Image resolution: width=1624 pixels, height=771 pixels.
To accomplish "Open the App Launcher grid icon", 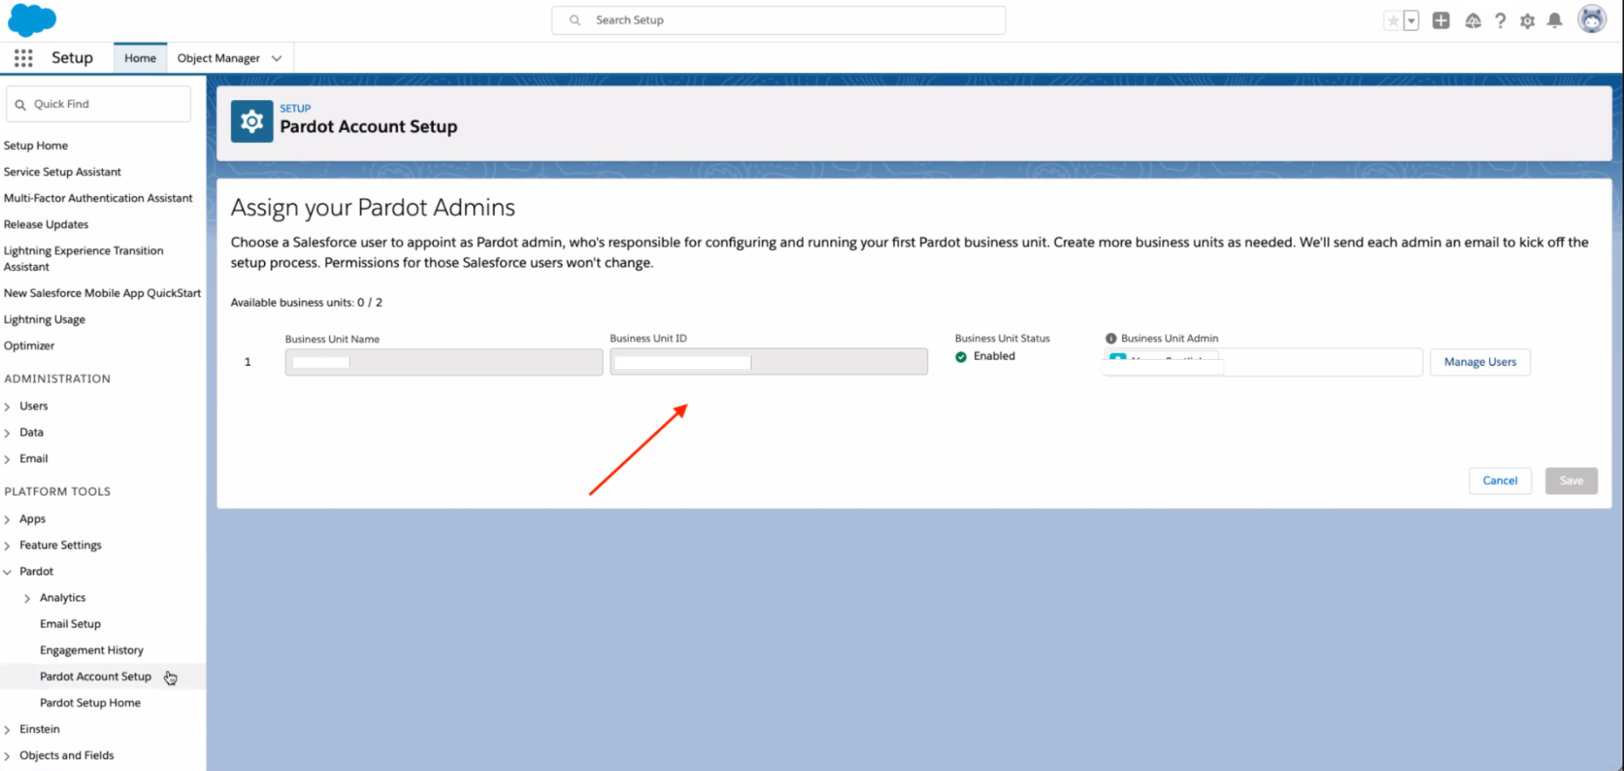I will click(24, 58).
